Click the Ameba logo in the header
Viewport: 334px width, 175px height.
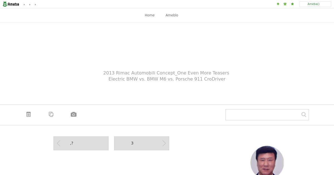tap(11, 4)
